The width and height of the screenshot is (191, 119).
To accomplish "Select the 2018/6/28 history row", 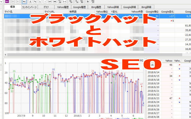I will pyautogui.click(x=169, y=117).
